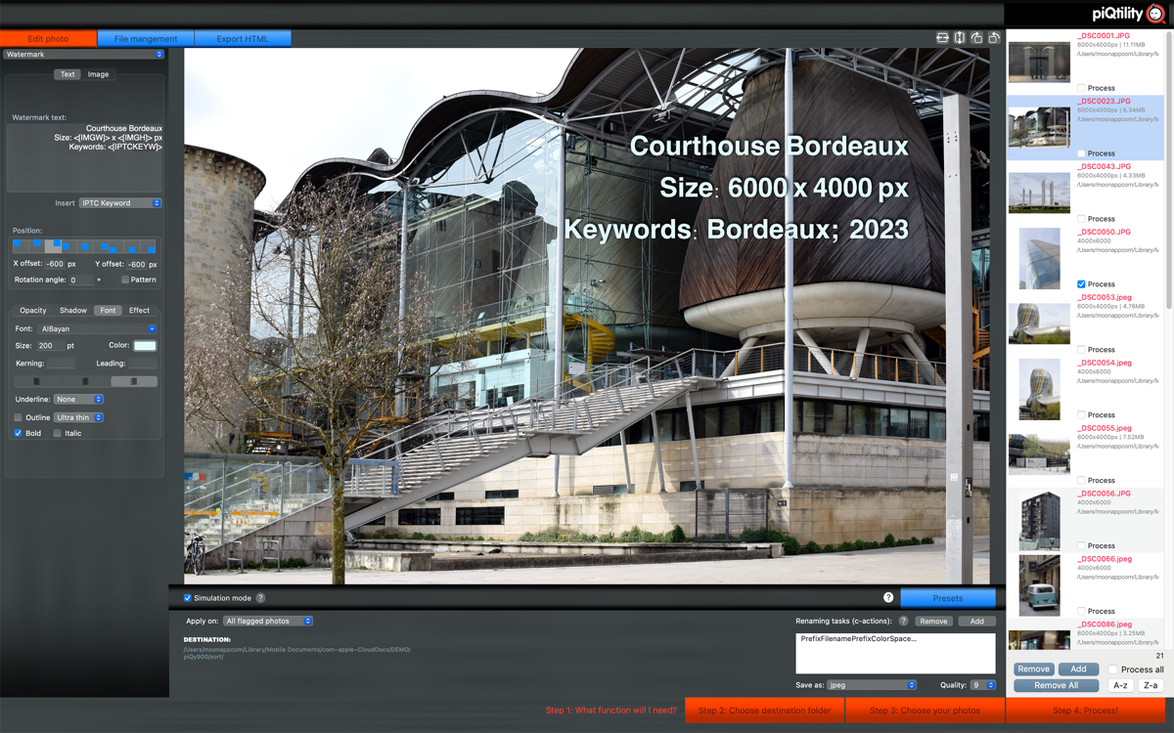1174x733 pixels.
Task: Uncheck Process for _DSC0050.JPG
Action: click(1081, 284)
